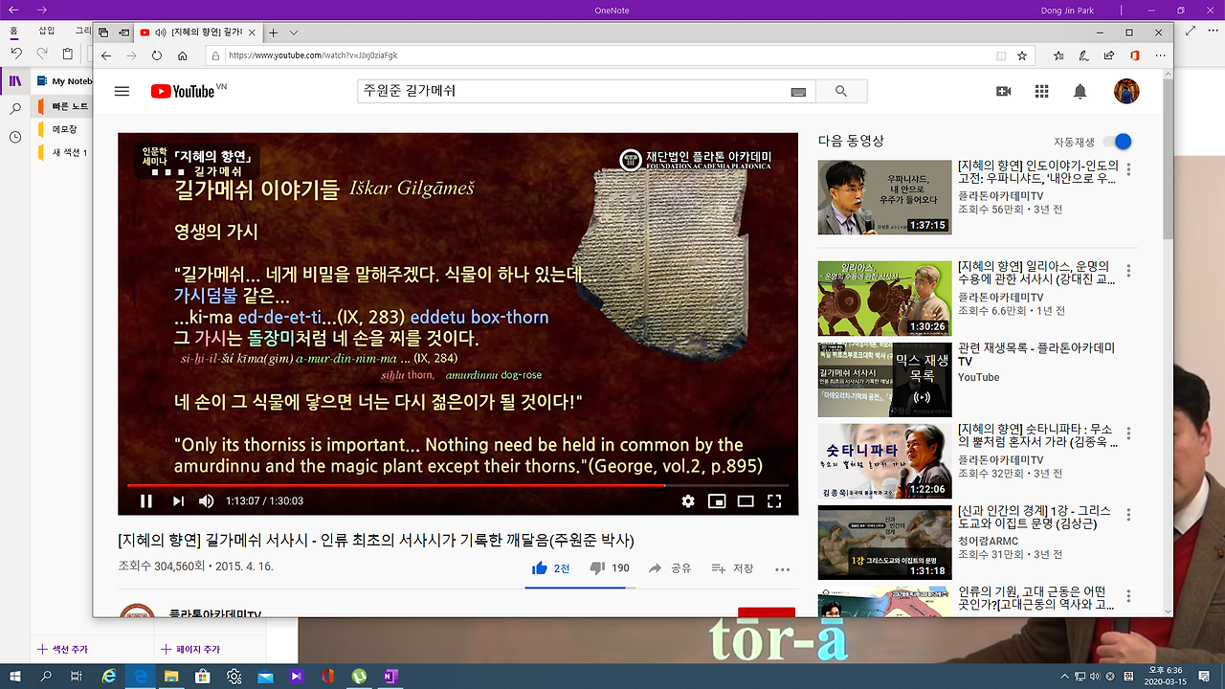This screenshot has width=1225, height=689.
Task: Open the video upload camera icon
Action: tap(1002, 91)
